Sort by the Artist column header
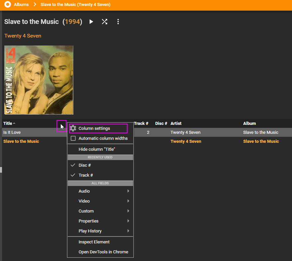This screenshot has width=292, height=261. point(176,124)
